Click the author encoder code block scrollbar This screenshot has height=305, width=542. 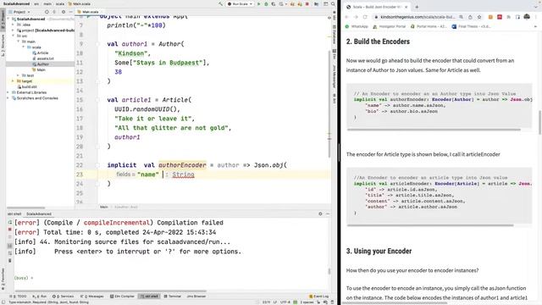(x=434, y=130)
